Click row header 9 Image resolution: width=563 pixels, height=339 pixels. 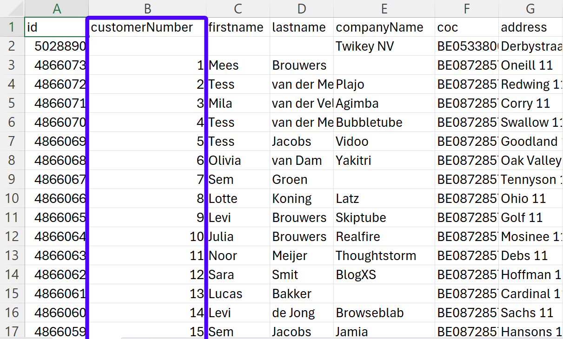pyautogui.click(x=12, y=180)
